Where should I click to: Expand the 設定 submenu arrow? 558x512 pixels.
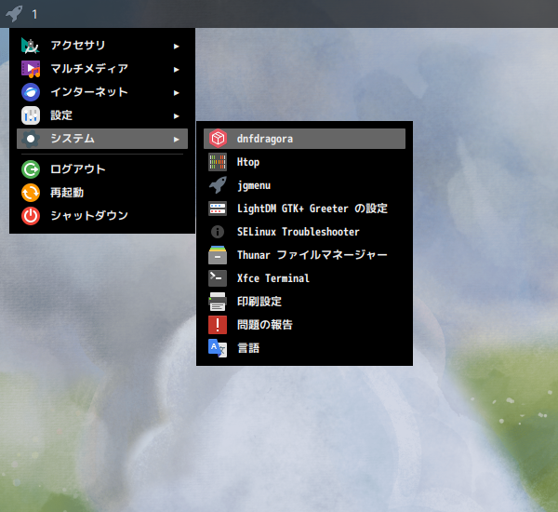point(176,116)
